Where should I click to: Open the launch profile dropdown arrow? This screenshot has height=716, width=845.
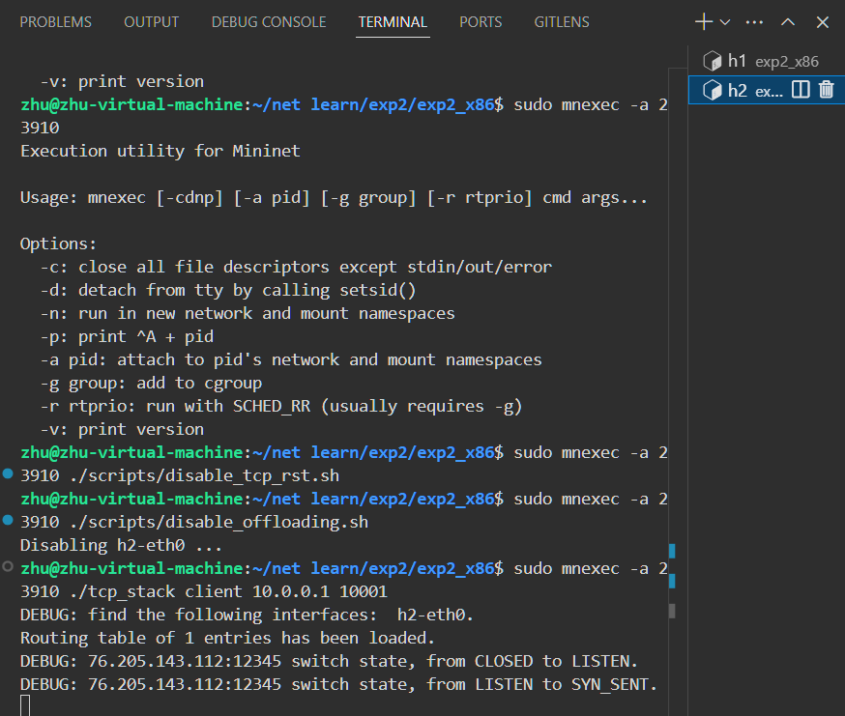[x=725, y=22]
